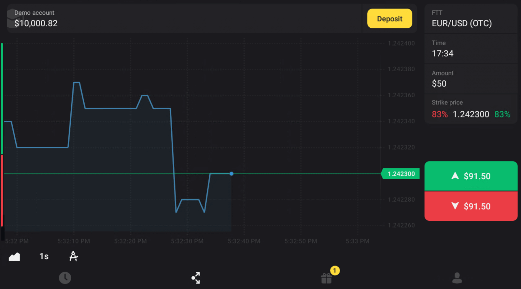The image size is (521, 289).
Task: Place a down trade with red $91.50 button
Action: click(x=471, y=206)
